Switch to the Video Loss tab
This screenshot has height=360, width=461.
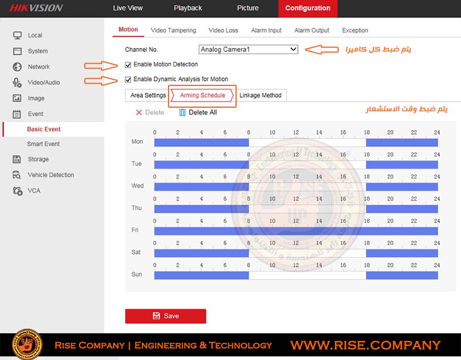[223, 30]
